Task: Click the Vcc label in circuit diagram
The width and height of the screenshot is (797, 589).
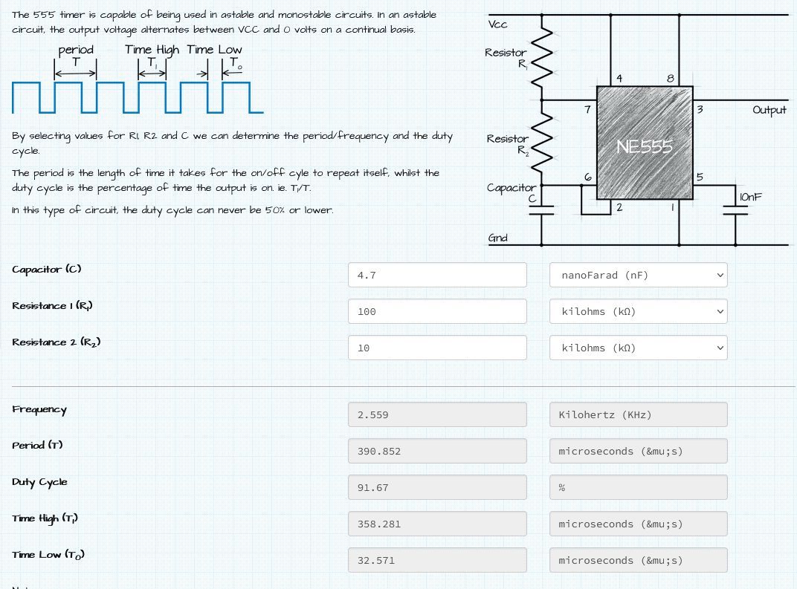Action: 497,24
